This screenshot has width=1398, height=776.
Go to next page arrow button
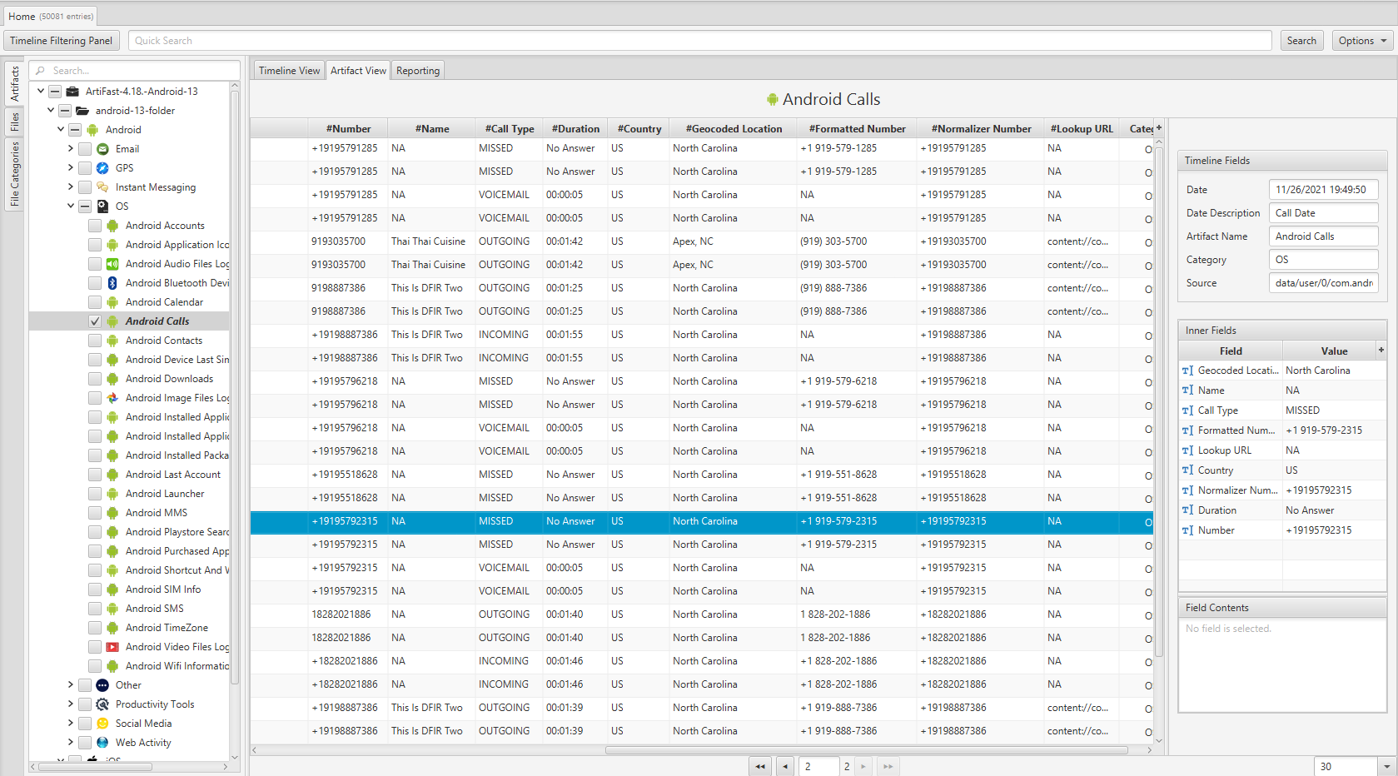863,767
